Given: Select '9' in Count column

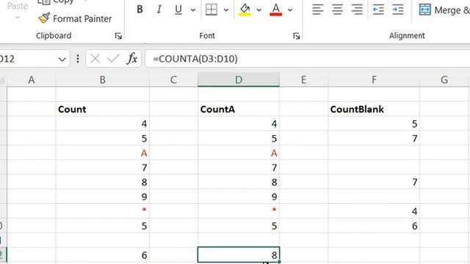Looking at the screenshot, I should click(103, 197).
